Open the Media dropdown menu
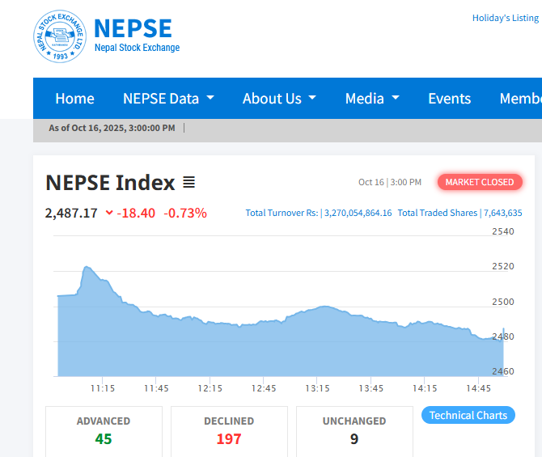The width and height of the screenshot is (542, 457). click(372, 99)
